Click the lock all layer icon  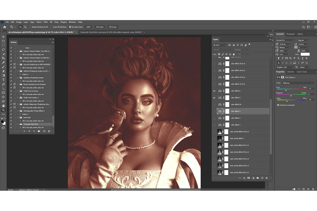coord(234,54)
